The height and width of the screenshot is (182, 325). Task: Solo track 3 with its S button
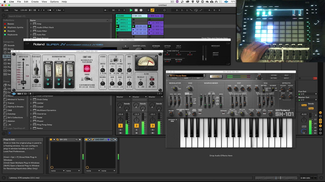coord(153,130)
